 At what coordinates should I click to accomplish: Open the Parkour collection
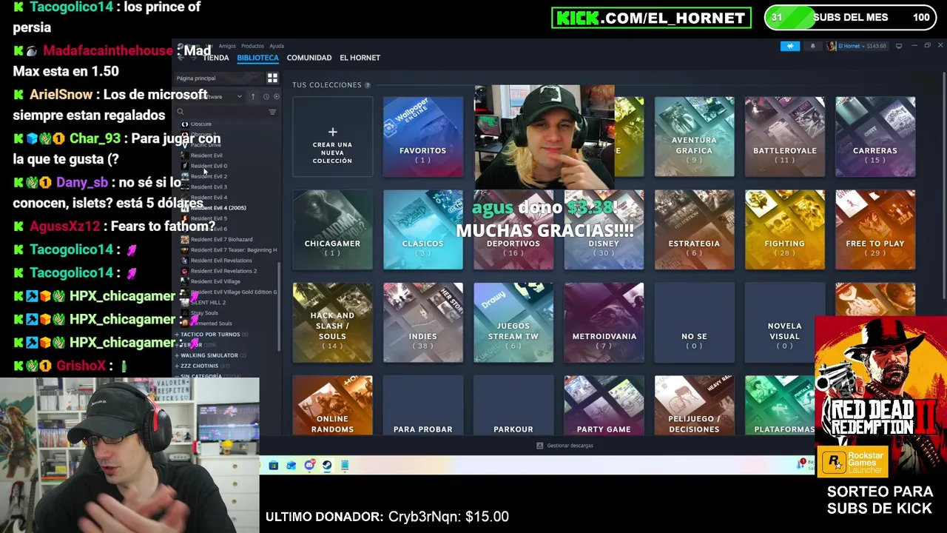(513, 406)
